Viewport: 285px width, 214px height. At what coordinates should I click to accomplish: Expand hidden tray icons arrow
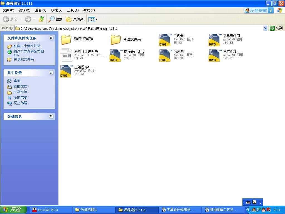pos(249,210)
